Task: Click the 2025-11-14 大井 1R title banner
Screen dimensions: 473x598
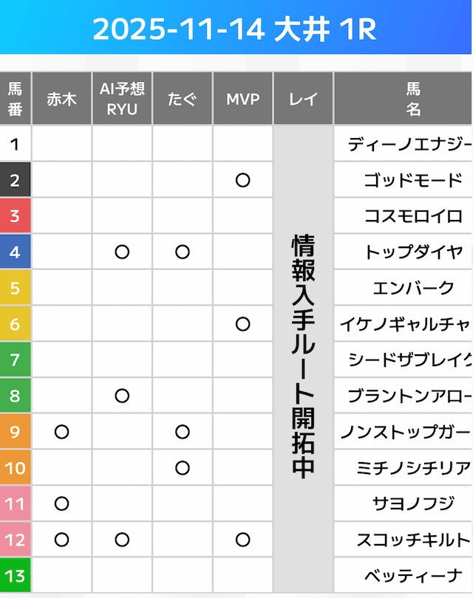Action: click(x=235, y=29)
